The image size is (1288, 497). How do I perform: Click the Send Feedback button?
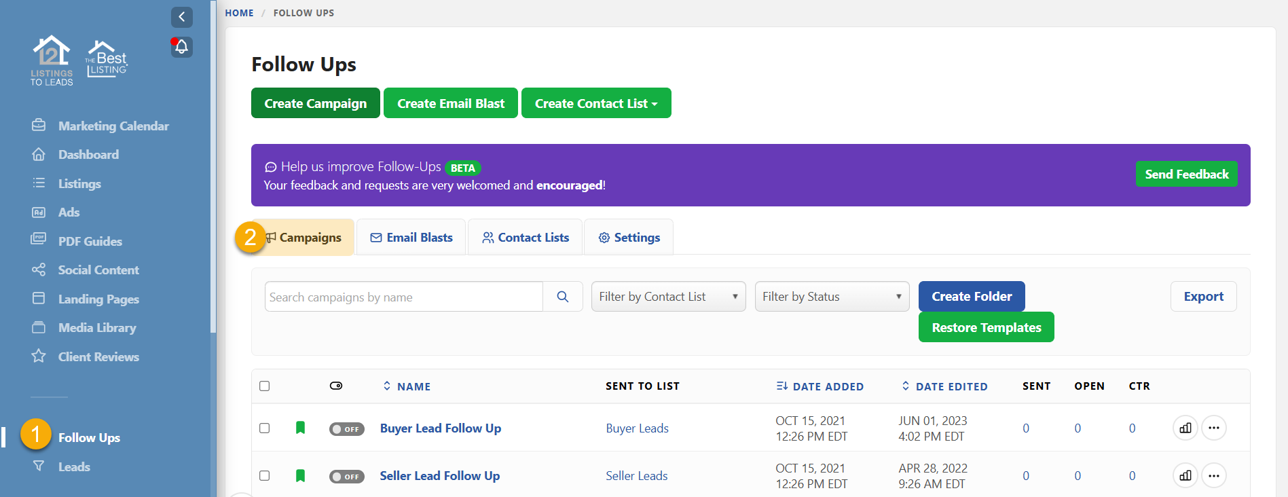coord(1186,174)
